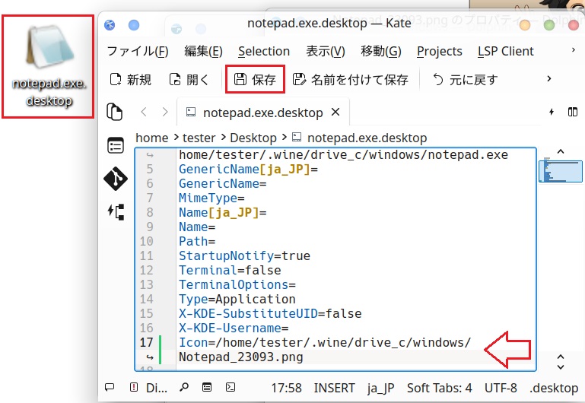Expand the toolbar overflow chevron
This screenshot has height=403, width=585.
click(548, 79)
